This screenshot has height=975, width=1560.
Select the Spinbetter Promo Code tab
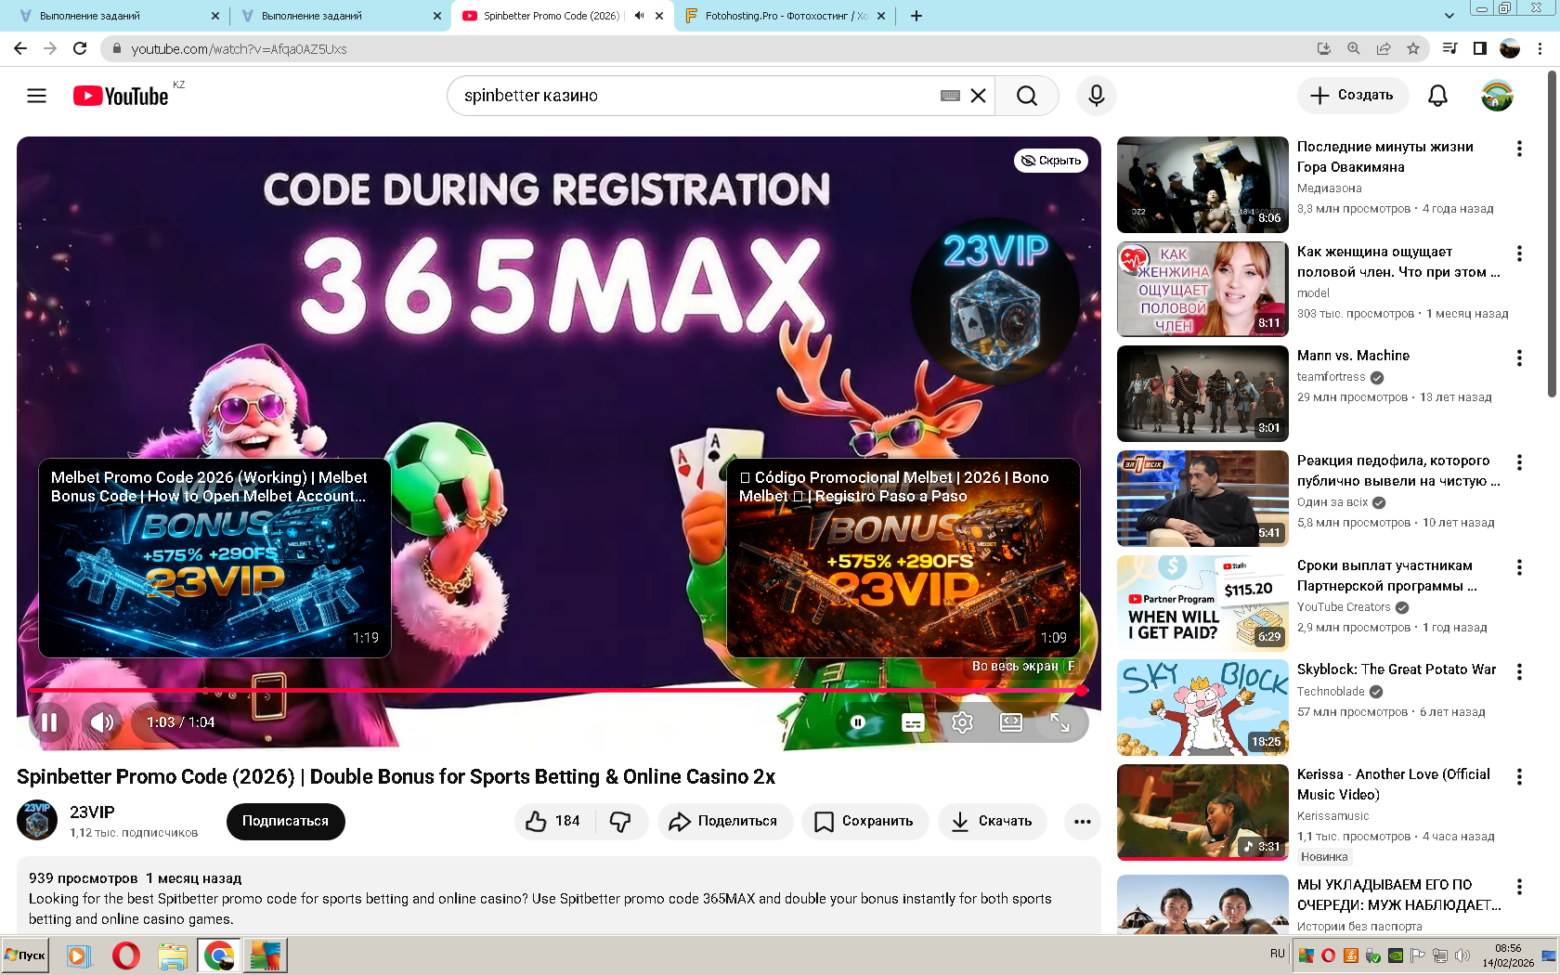pos(562,16)
